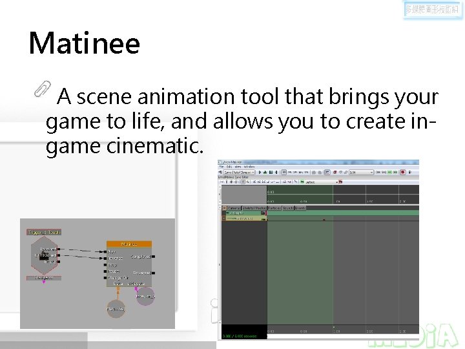Select the green group row in track list
The height and width of the screenshot is (349, 465).
coord(246,213)
